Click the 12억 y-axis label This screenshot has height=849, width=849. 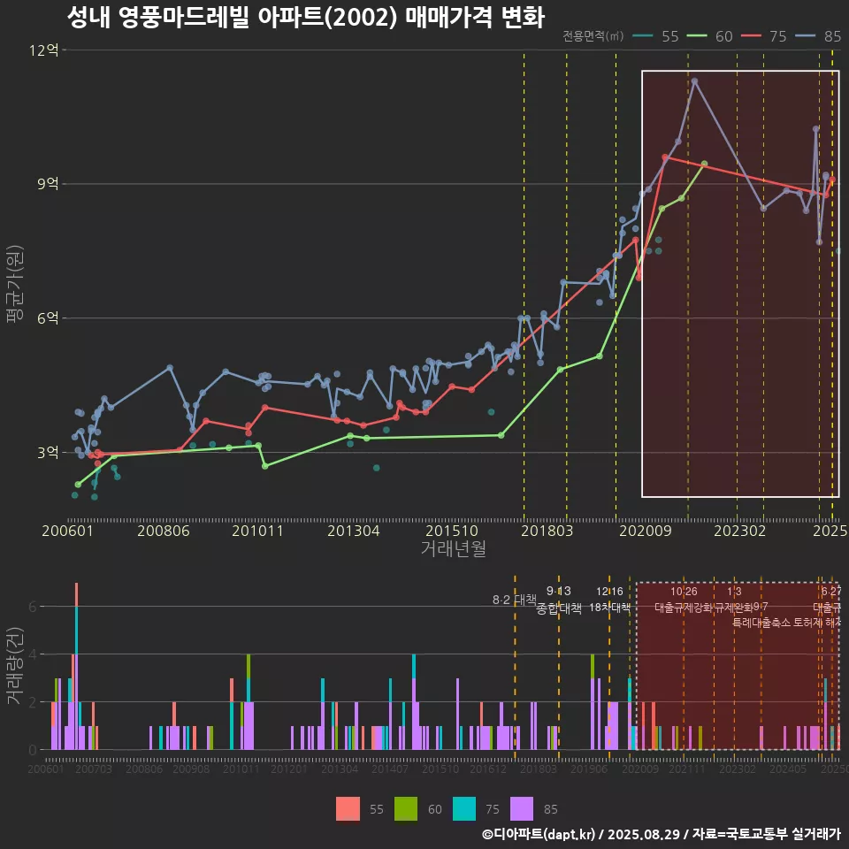coord(44,50)
